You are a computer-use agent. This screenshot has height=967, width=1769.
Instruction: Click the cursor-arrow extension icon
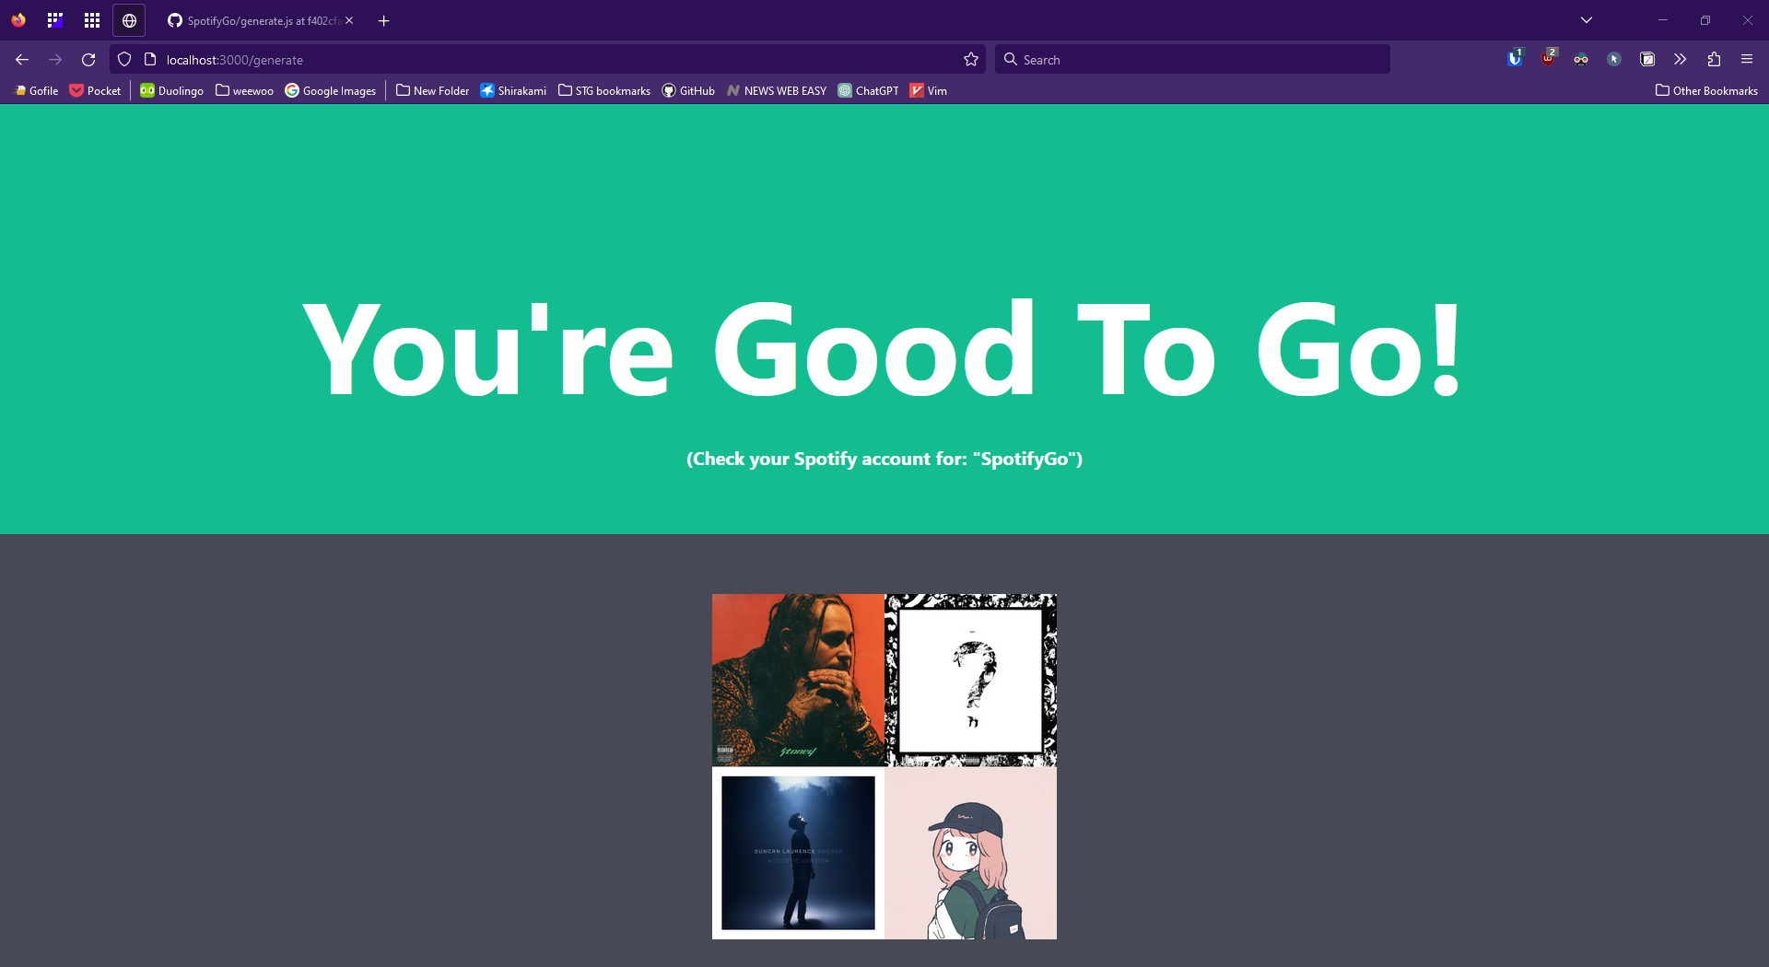[1614, 60]
